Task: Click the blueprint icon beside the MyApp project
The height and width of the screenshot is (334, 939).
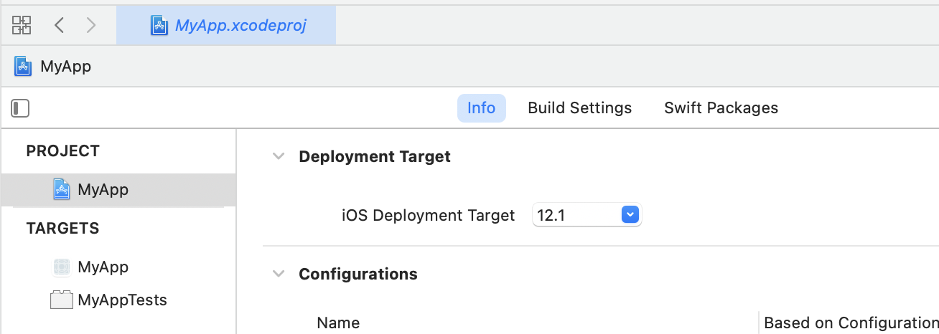Action: click(62, 189)
